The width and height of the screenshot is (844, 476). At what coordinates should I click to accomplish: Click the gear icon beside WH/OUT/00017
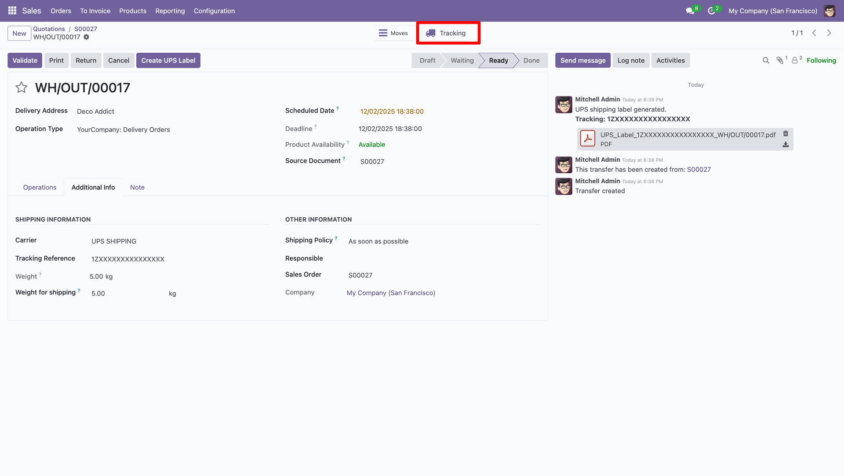(87, 37)
